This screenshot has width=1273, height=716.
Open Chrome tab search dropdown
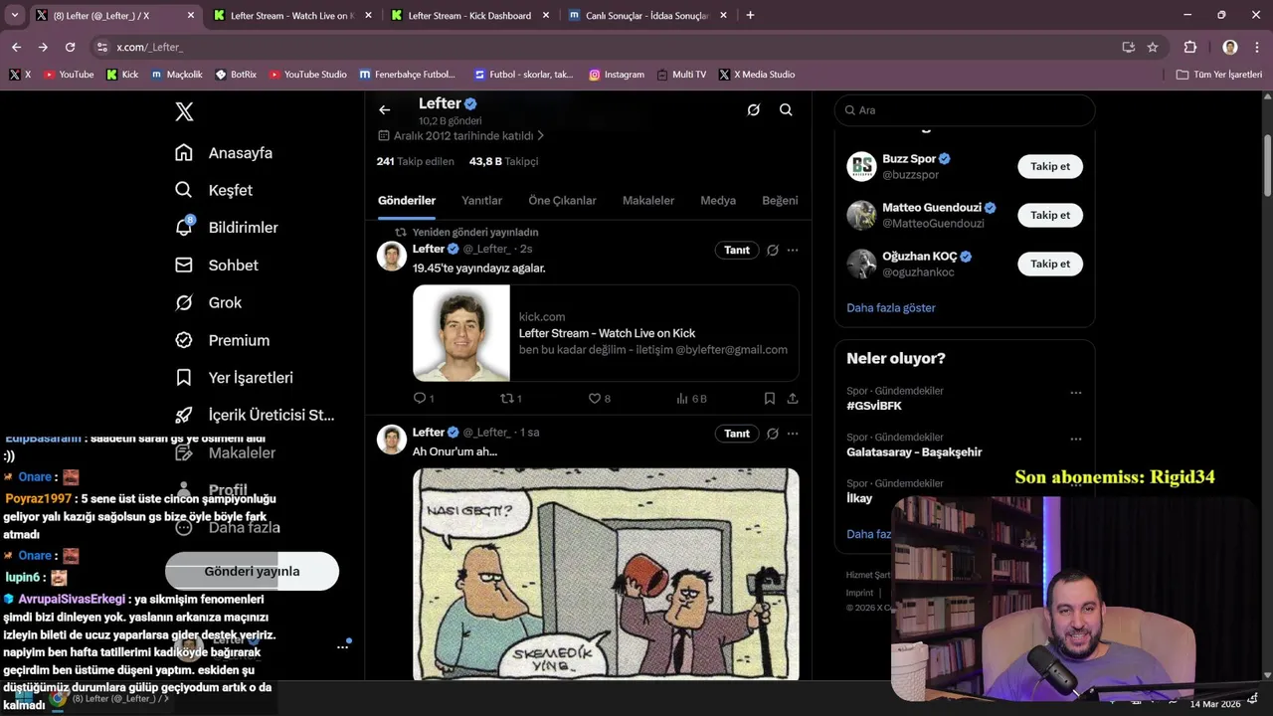pos(15,16)
